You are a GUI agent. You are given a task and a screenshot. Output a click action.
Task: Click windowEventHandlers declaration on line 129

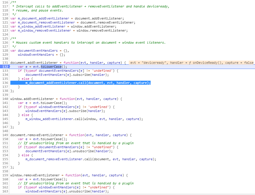[x=36, y=55]
